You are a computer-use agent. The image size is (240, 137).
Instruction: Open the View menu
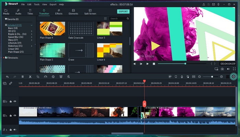(x=45, y=4)
